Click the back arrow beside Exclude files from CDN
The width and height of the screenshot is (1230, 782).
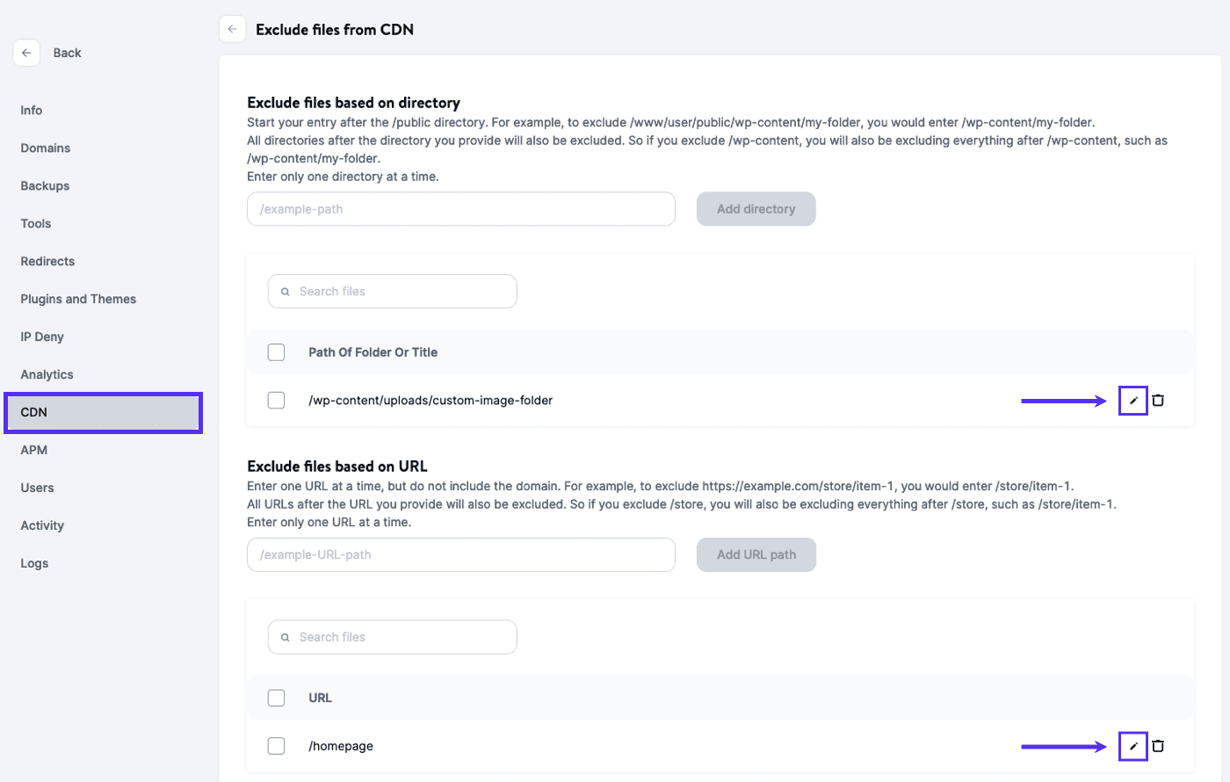click(x=232, y=29)
